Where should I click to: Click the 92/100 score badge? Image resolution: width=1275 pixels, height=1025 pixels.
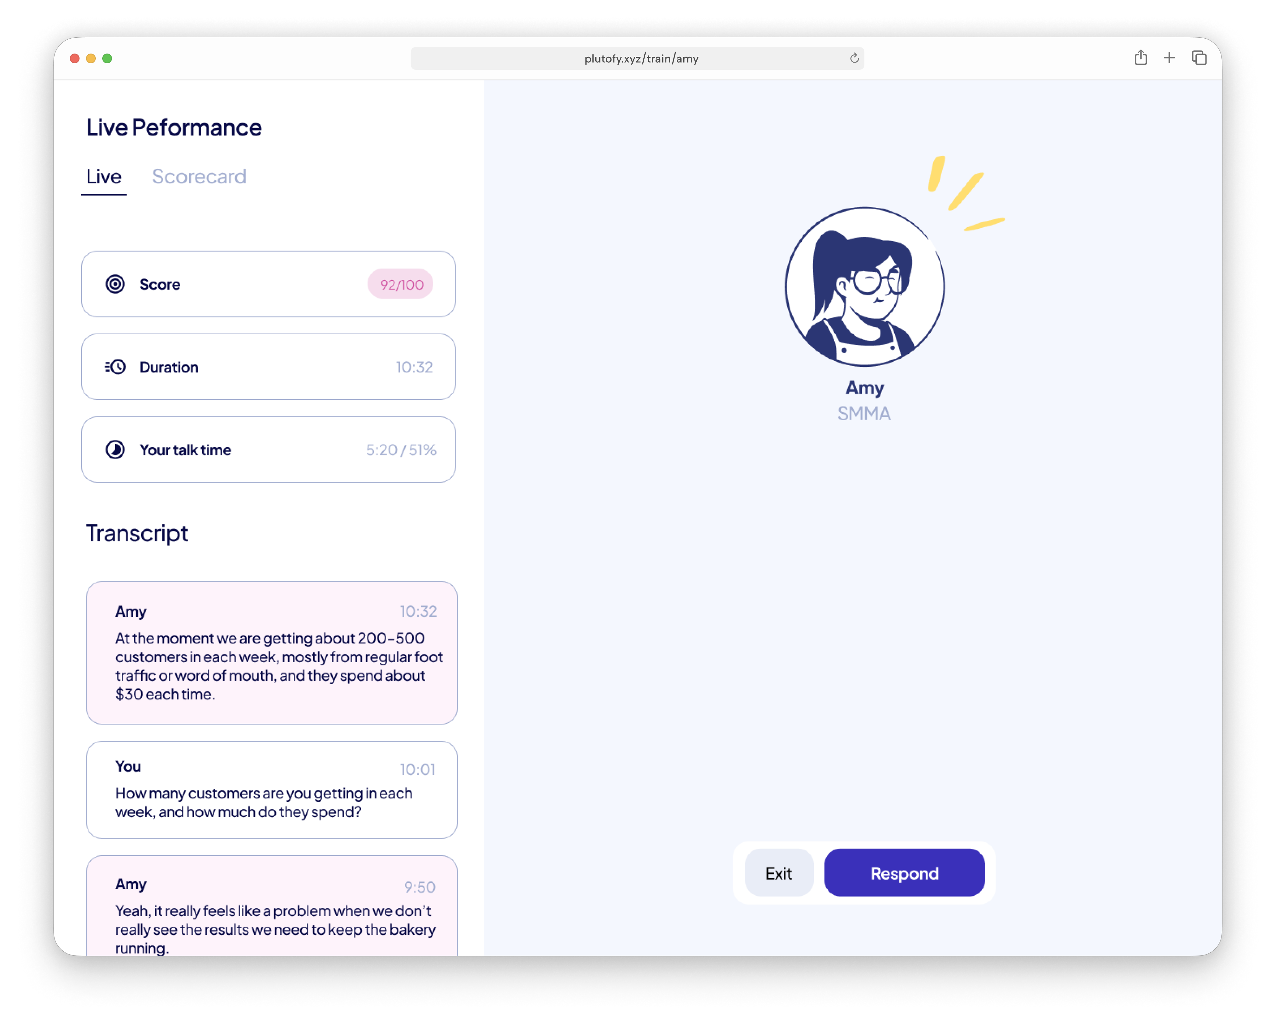401,285
